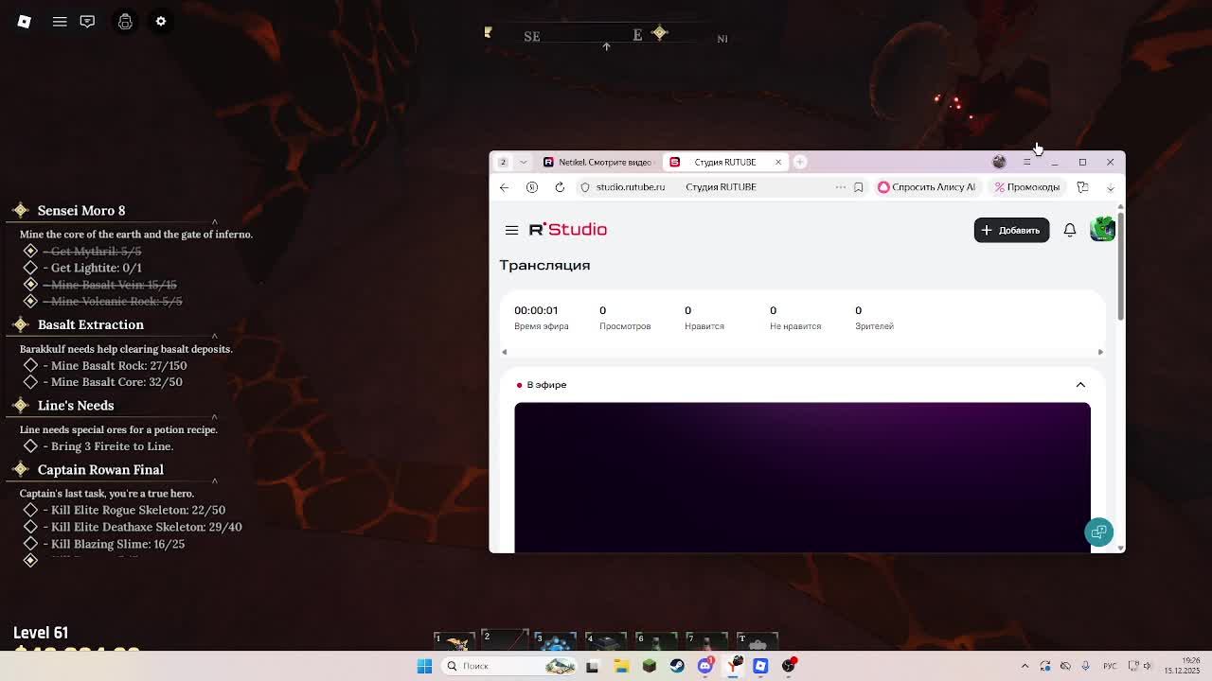Bookmark the current page

tap(859, 187)
